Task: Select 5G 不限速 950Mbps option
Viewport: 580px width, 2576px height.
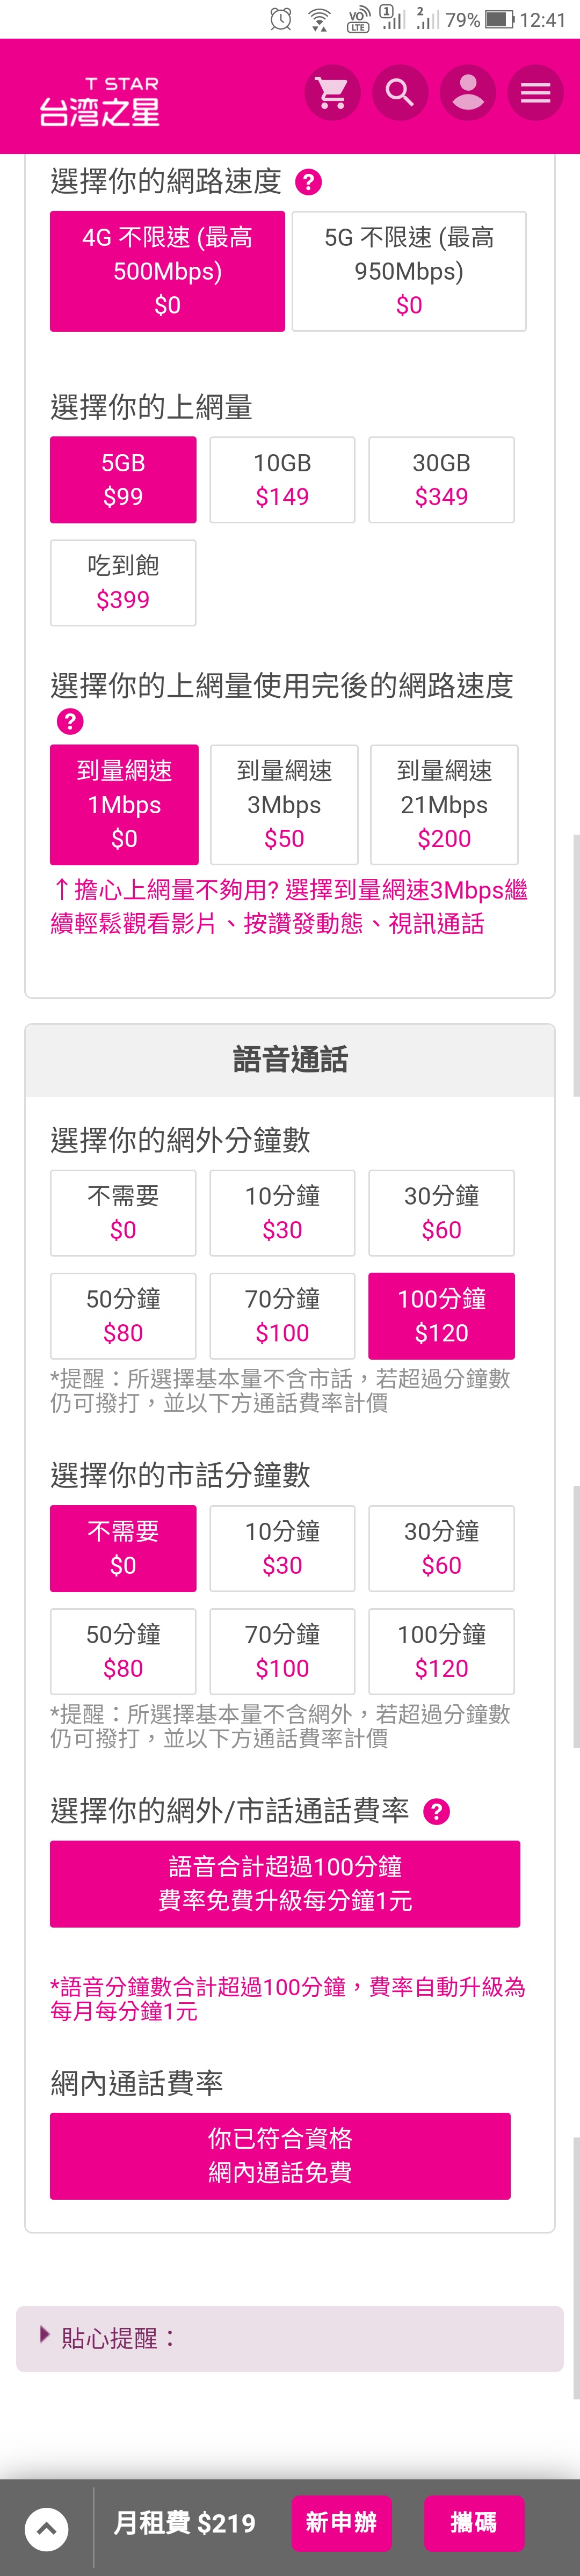Action: (409, 271)
